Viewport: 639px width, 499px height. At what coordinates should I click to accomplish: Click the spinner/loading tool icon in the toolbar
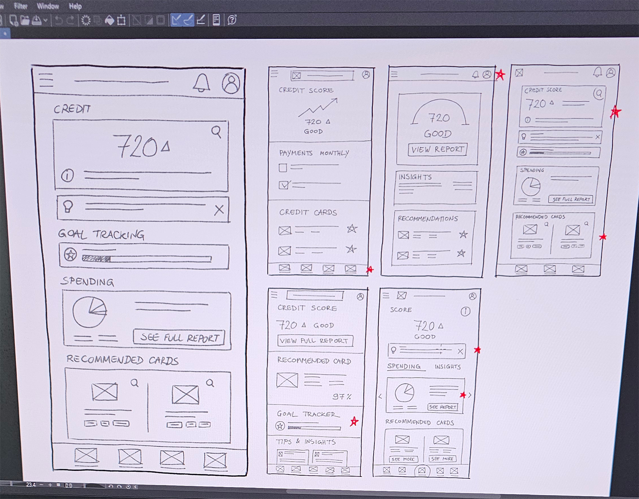pos(85,20)
